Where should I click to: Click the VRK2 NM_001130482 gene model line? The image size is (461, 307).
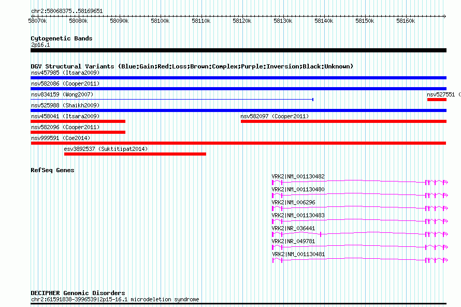[x=360, y=182]
